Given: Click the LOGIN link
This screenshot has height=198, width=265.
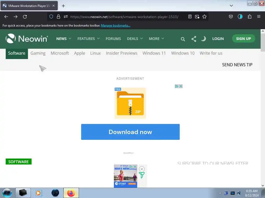Looking at the screenshot, I should click(218, 39).
